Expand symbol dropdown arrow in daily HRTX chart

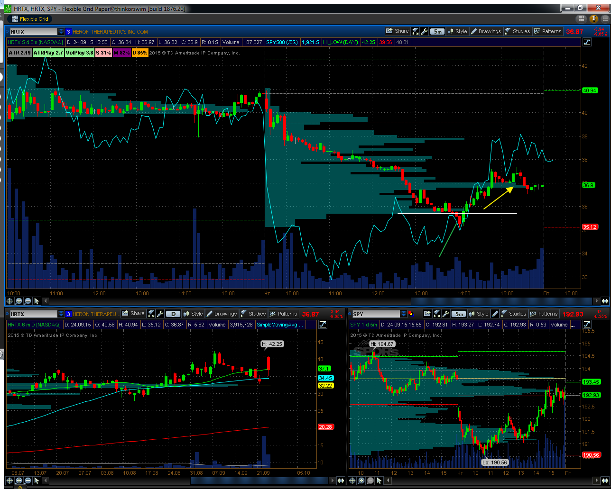(61, 314)
